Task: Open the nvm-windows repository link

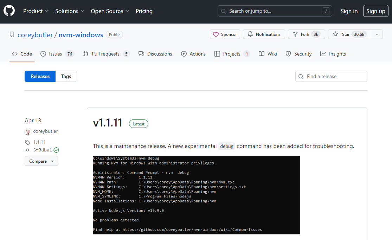Action: [81, 35]
